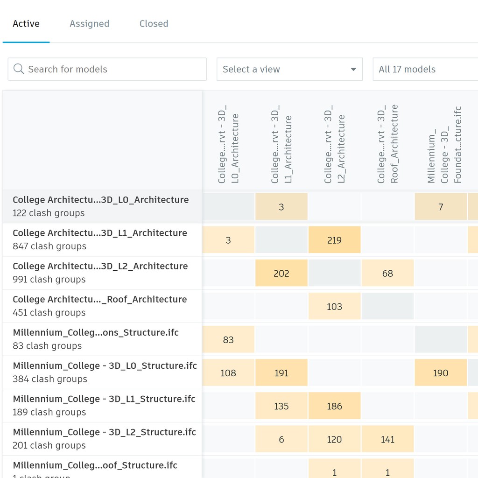This screenshot has height=478, width=478.
Task: Expand the Select a view combo box
Action: (x=289, y=69)
